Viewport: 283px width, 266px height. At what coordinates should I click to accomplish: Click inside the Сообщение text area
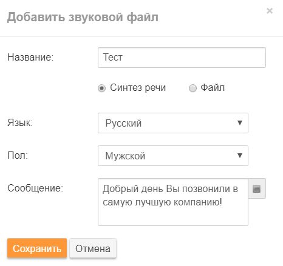(173, 202)
